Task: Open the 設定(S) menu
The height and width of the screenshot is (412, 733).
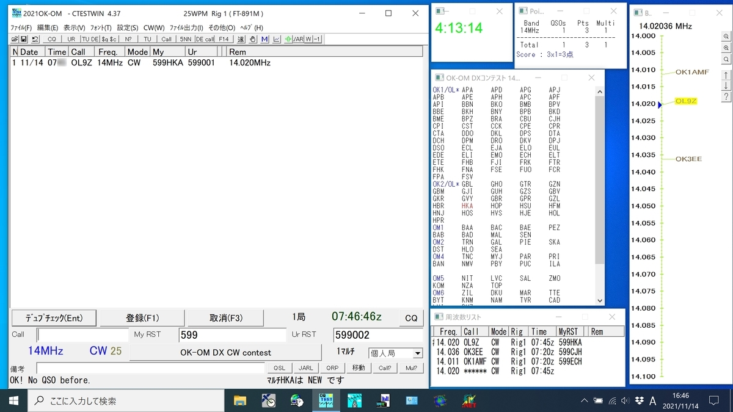Action: [128, 27]
